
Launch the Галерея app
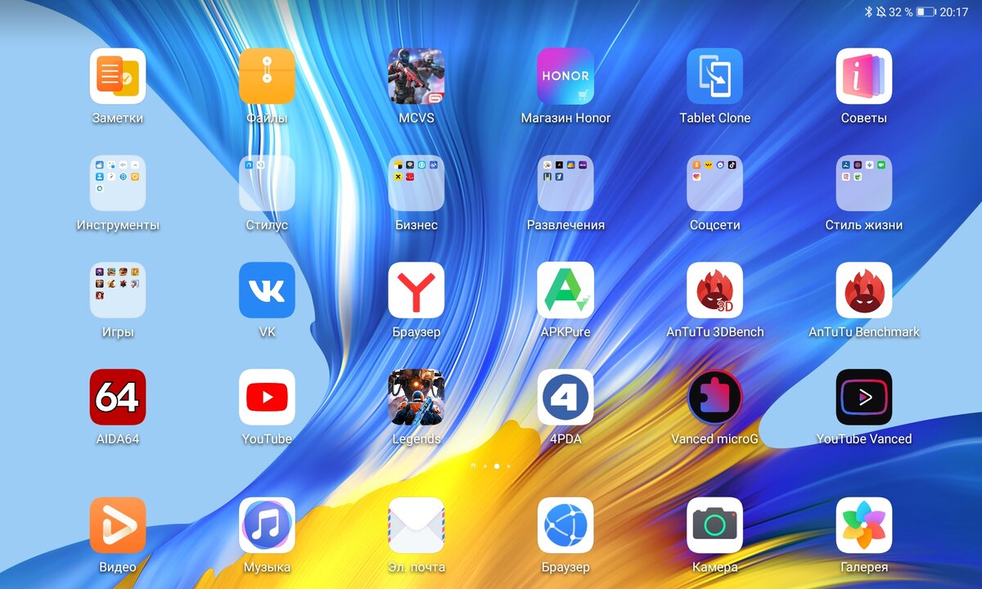tap(864, 528)
